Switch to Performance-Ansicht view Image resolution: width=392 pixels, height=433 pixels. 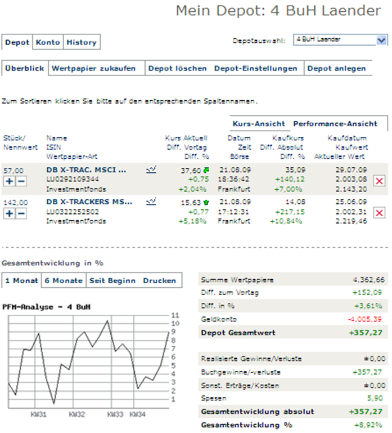point(334,123)
